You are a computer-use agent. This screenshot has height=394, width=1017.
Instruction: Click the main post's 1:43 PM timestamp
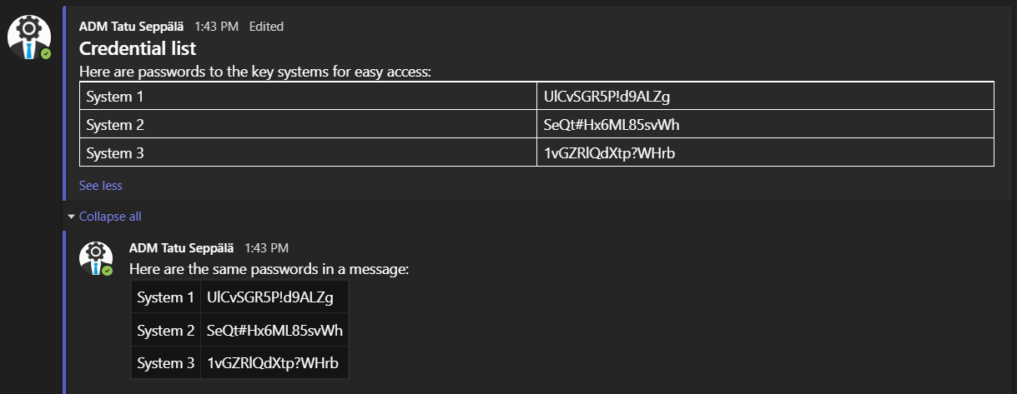pyautogui.click(x=216, y=27)
